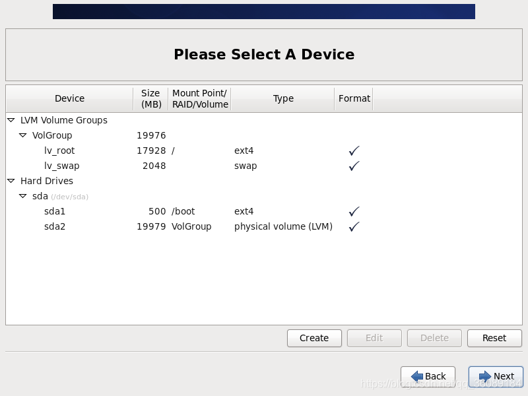Click the Hard Drives label
Viewport: 528px width, 396px height.
[47, 181]
